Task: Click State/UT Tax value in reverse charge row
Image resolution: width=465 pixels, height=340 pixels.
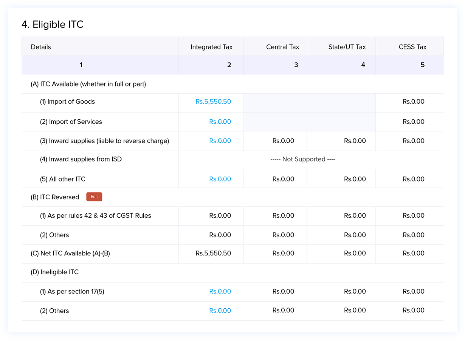Action: pos(355,141)
